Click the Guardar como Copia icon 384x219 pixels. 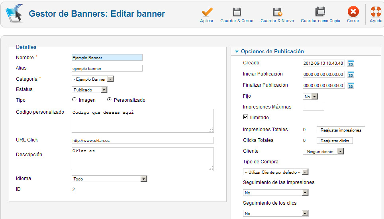tap(320, 12)
